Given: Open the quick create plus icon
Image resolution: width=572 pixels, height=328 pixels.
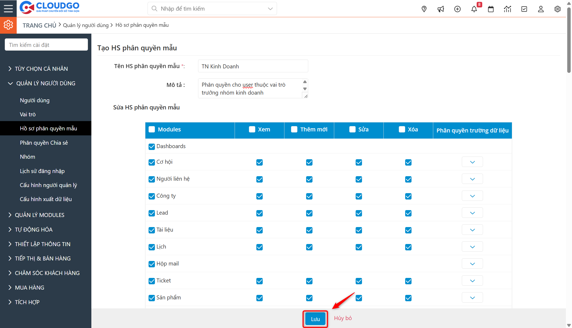Looking at the screenshot, I should [457, 9].
